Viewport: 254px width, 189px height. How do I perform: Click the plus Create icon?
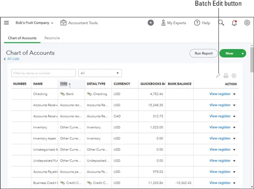[151, 23]
